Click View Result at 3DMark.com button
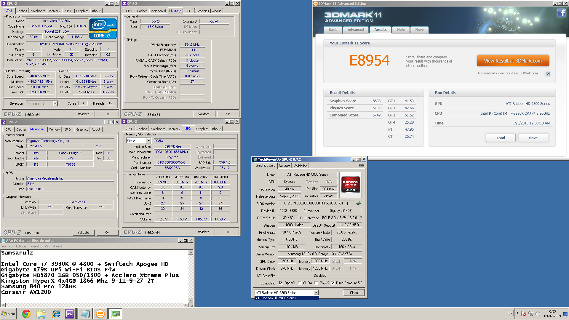Image resolution: width=569 pixels, height=320 pixels. click(x=513, y=61)
